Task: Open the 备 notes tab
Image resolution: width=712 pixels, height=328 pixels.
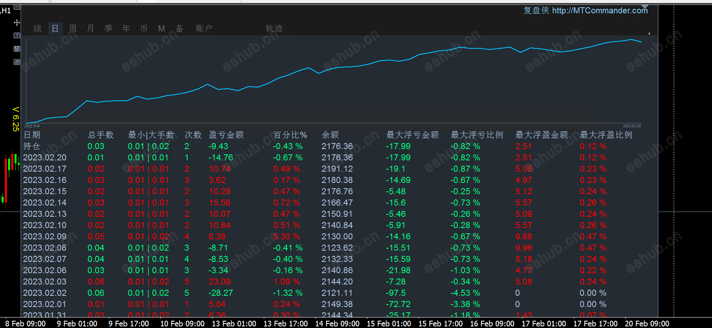Action: (x=180, y=28)
